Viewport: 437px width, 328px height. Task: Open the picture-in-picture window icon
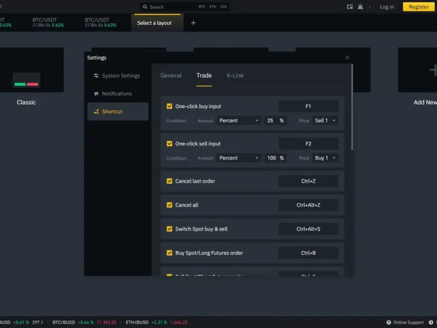pyautogui.click(x=350, y=7)
